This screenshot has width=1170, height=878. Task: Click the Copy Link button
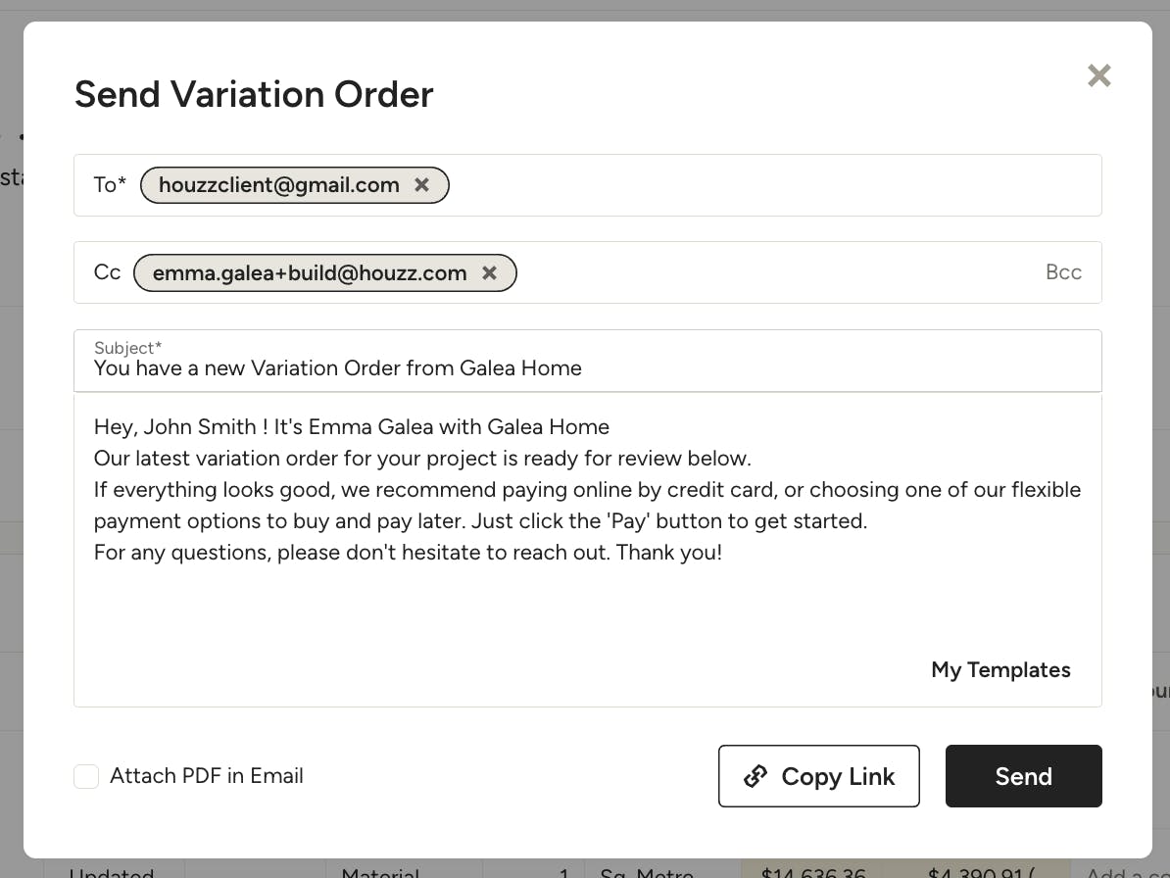click(818, 776)
